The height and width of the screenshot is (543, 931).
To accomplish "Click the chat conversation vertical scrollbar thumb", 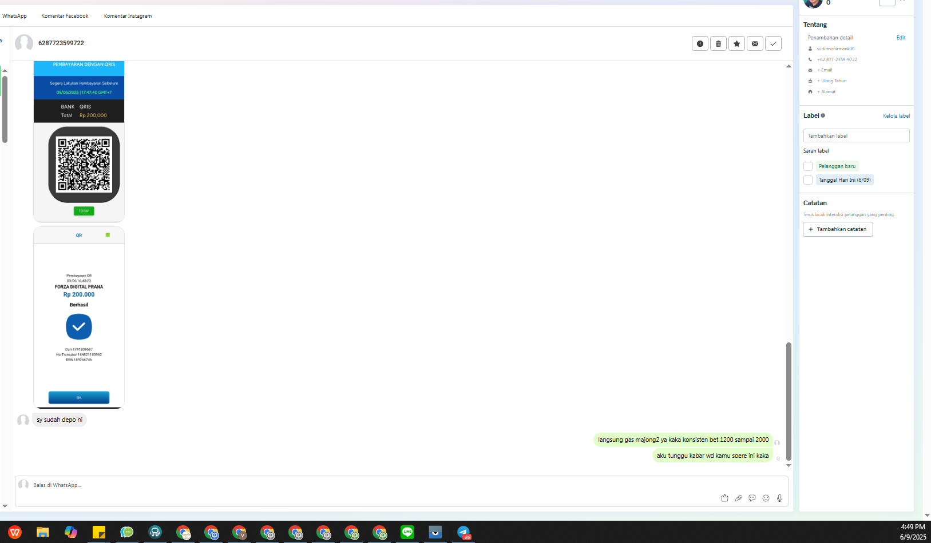I will tap(789, 401).
